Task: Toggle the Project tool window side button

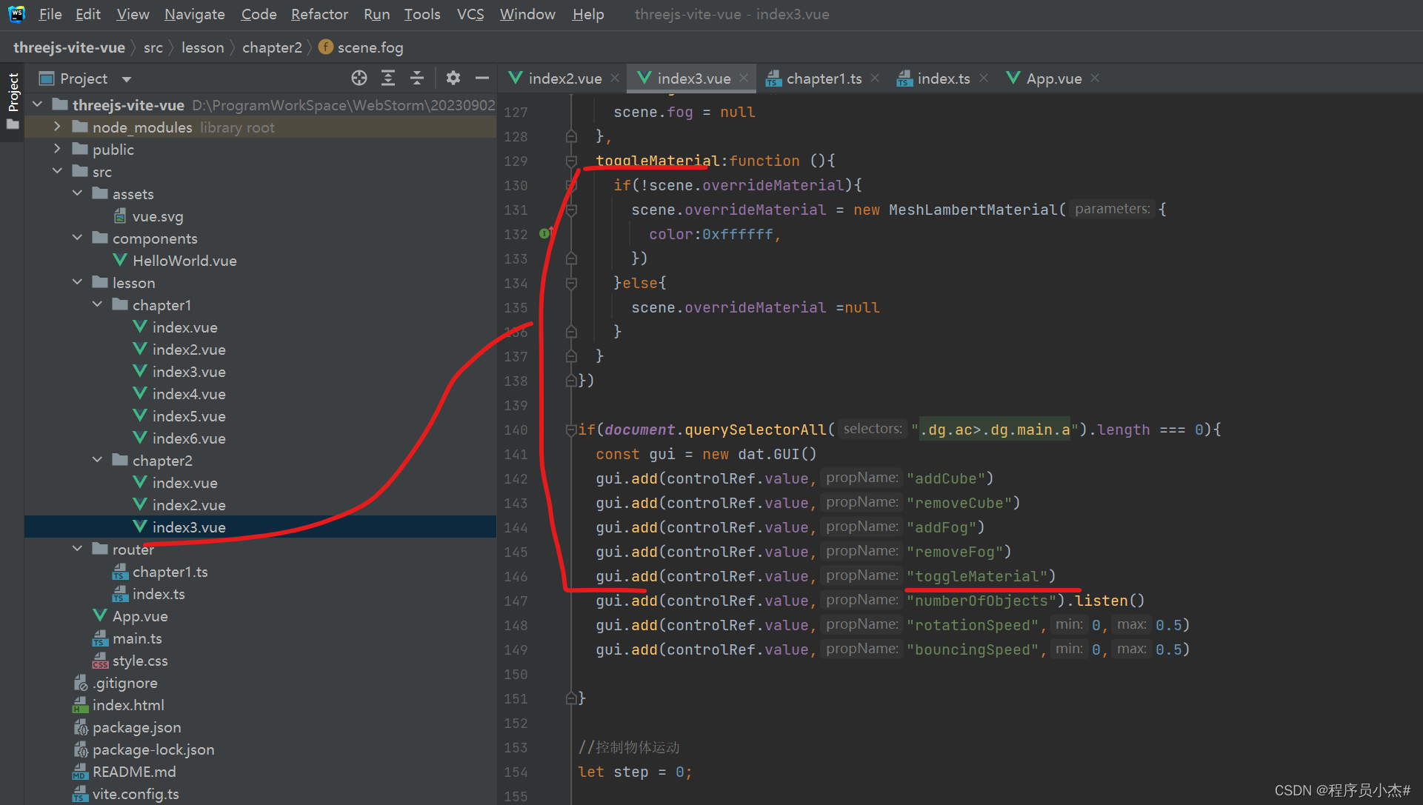Action: click(x=13, y=93)
